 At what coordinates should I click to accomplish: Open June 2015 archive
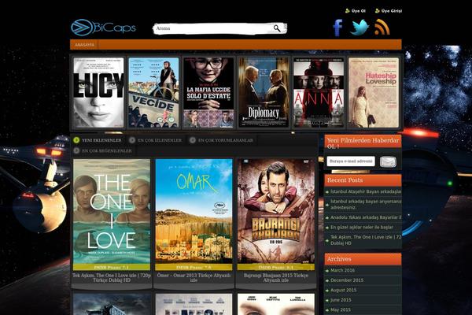point(341,300)
